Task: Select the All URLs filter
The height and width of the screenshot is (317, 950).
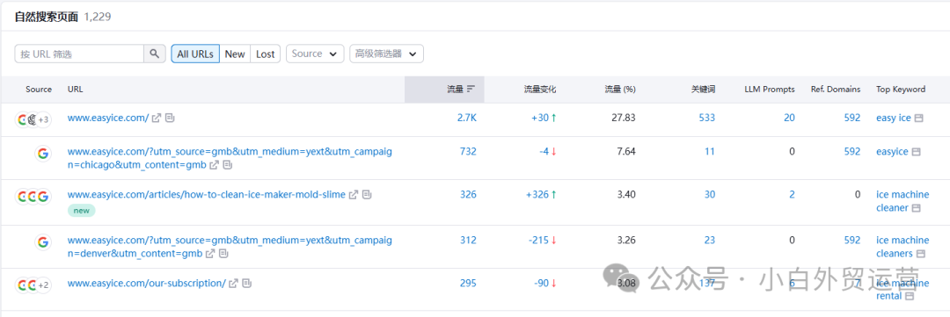Action: tap(195, 54)
